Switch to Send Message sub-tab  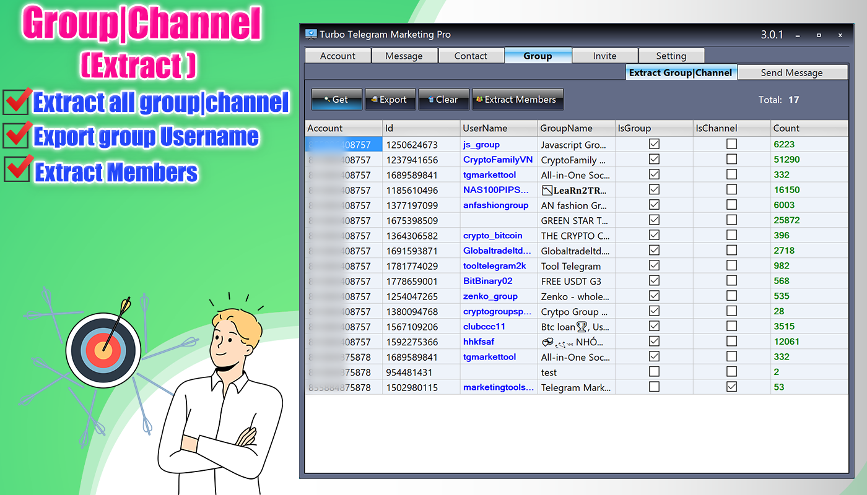pos(792,72)
